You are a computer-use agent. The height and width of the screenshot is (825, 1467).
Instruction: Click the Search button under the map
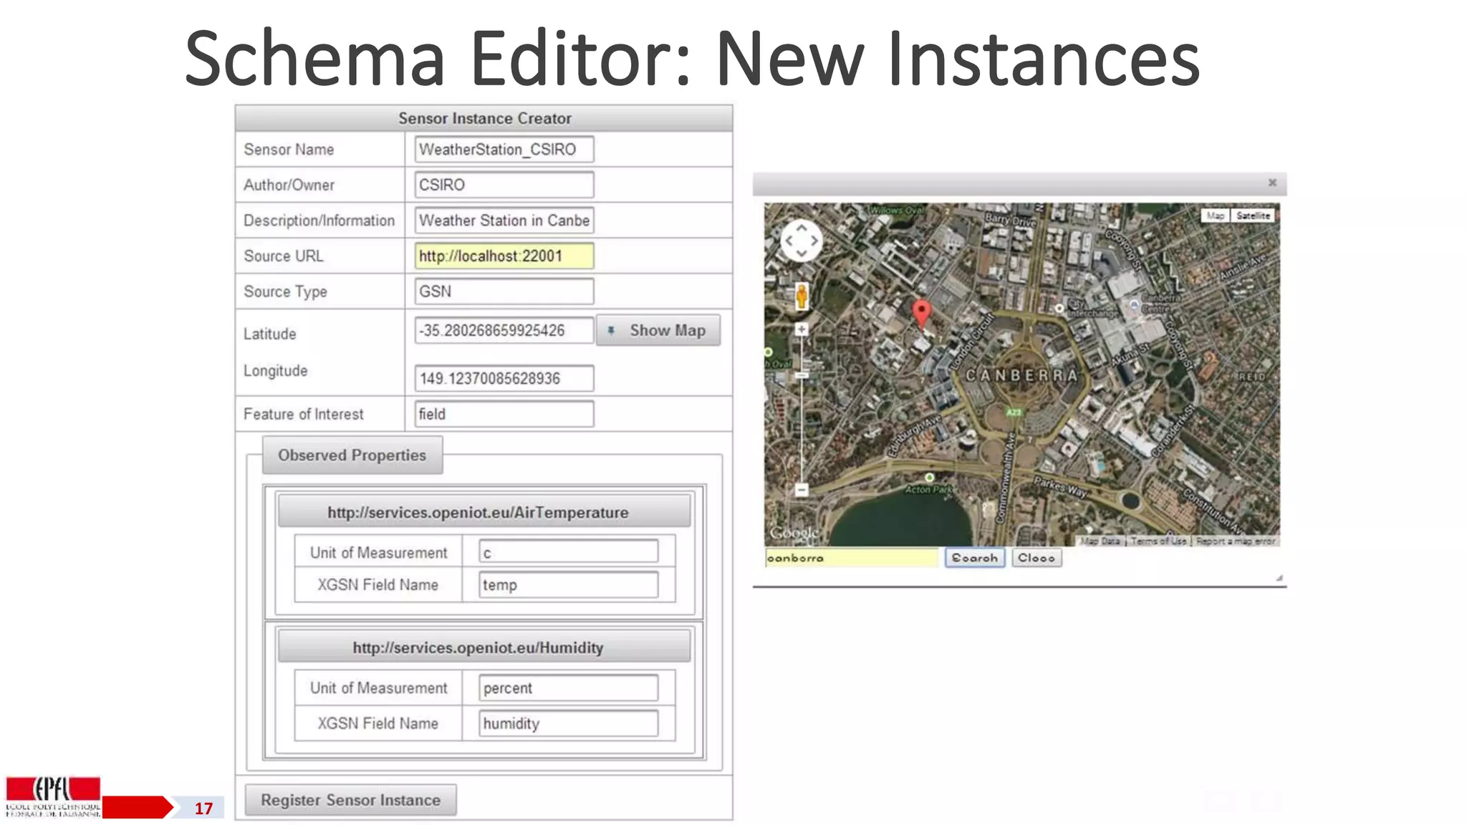[x=975, y=558]
